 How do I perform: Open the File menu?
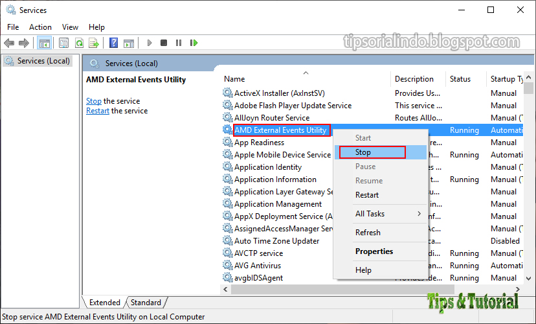[13, 27]
